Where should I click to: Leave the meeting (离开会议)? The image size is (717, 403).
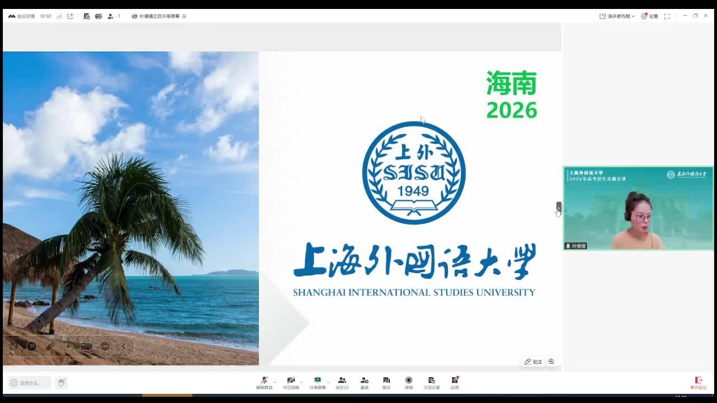pos(699,383)
